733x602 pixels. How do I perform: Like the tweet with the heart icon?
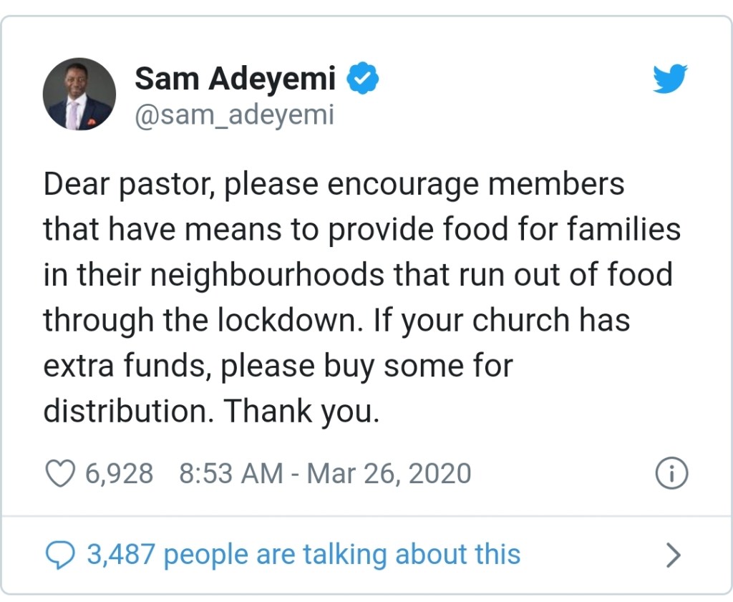[x=60, y=474]
